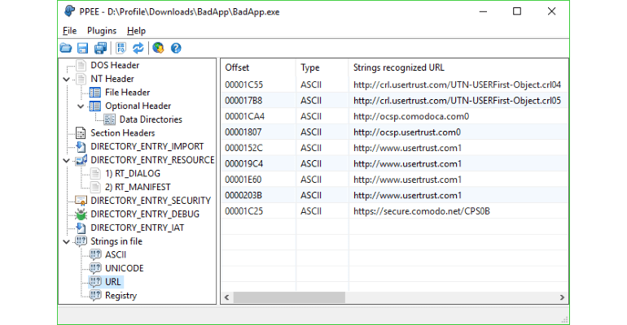Click the Save All multi-floppy icon
Viewport: 627px width, 325px height.
(100, 48)
